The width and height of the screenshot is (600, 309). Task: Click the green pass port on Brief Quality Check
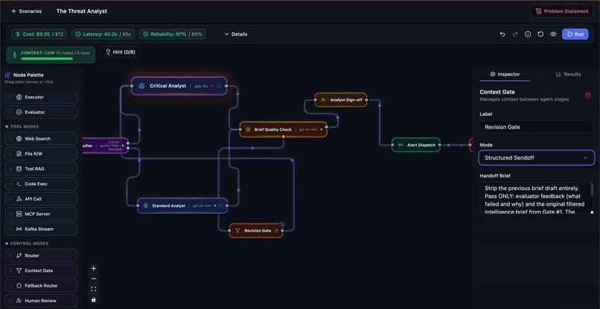coord(326,127)
